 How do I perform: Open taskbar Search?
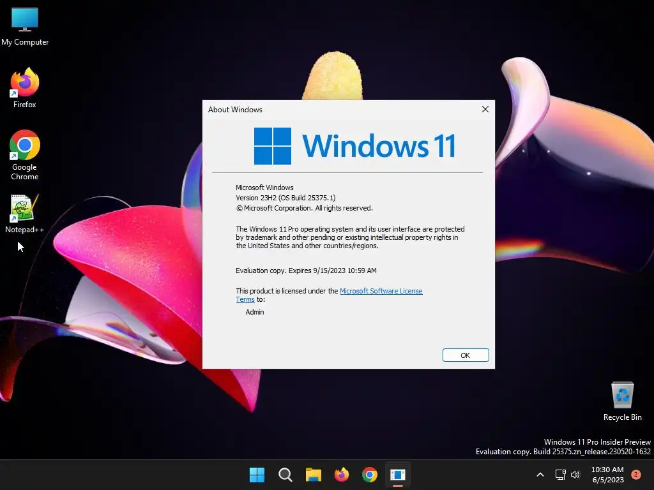285,475
